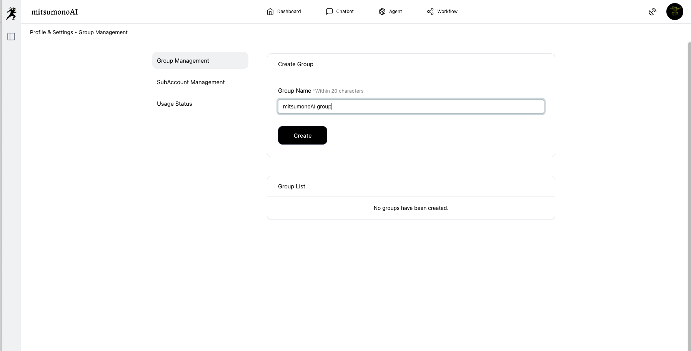The height and width of the screenshot is (351, 691).
Task: Open the Agent tab label
Action: click(395, 12)
